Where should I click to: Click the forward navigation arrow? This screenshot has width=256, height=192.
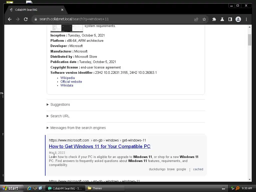click(18, 19)
